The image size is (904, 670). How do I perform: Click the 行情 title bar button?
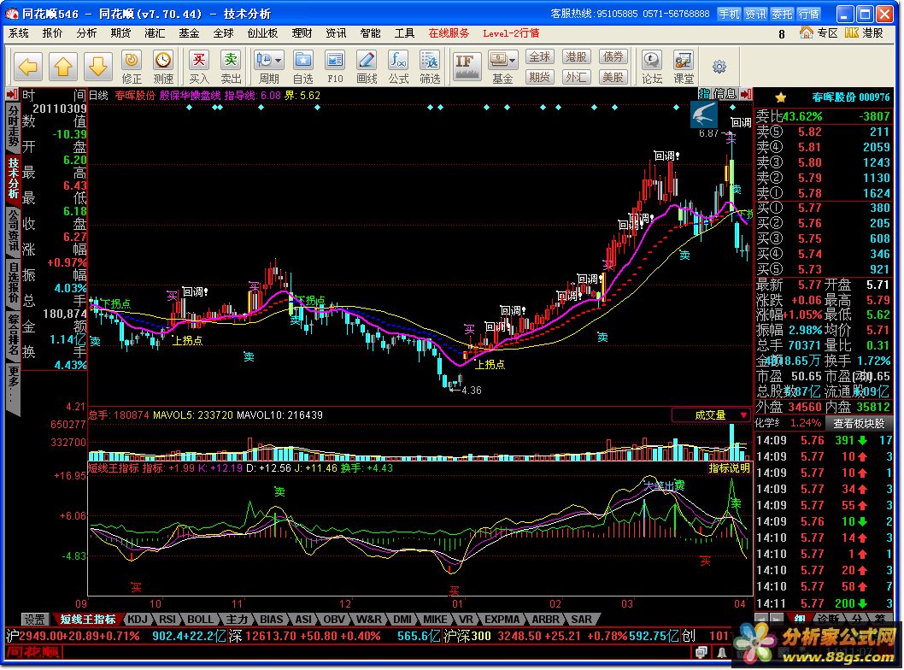pyautogui.click(x=808, y=14)
